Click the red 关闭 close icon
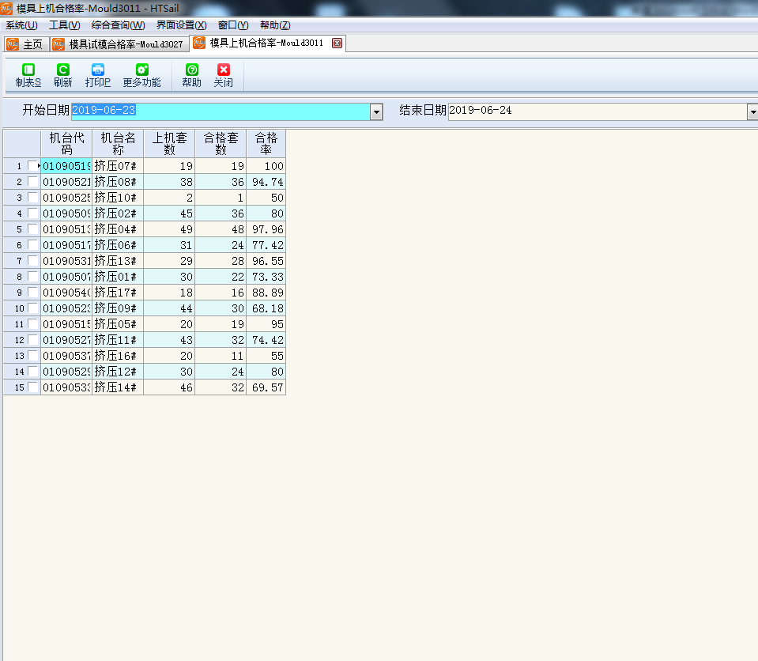 coord(224,70)
